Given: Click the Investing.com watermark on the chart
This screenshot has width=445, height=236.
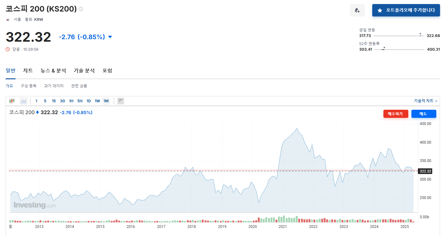Looking at the screenshot, I should click(34, 205).
